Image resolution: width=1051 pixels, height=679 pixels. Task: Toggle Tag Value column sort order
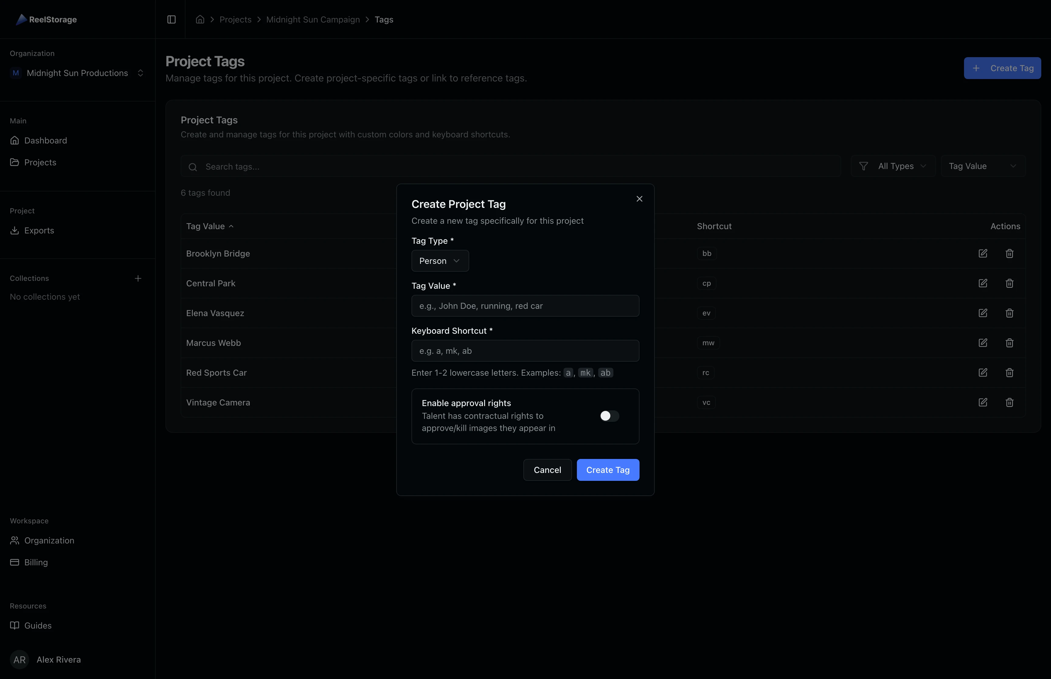[x=210, y=226]
